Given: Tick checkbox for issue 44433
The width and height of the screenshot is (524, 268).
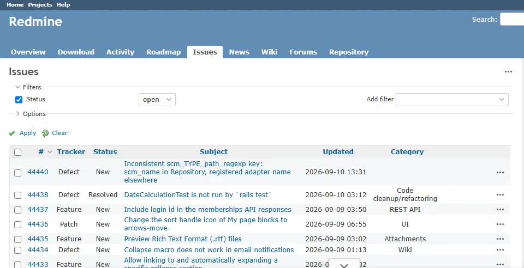Looking at the screenshot, I should click(17, 264).
